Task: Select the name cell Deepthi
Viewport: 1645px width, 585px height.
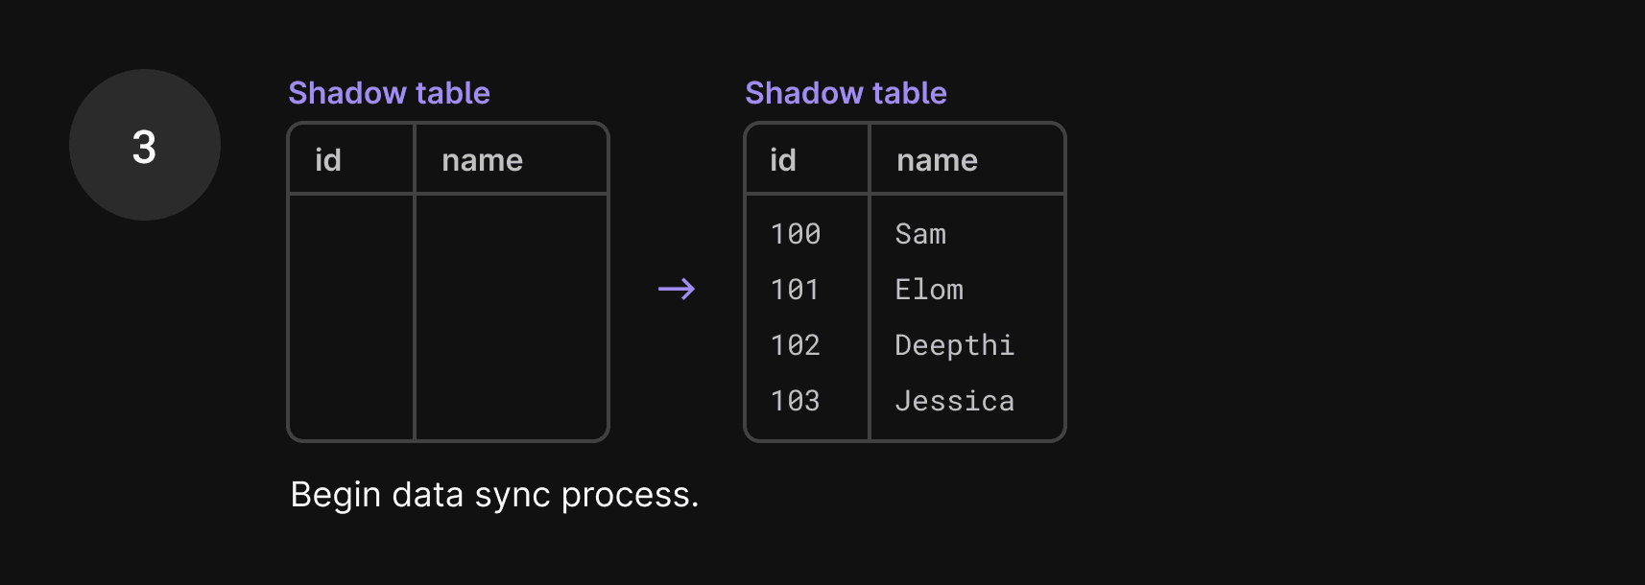Action: (954, 346)
